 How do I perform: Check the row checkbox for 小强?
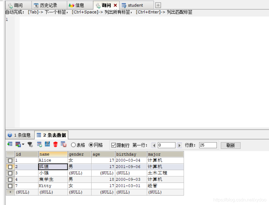10,173
